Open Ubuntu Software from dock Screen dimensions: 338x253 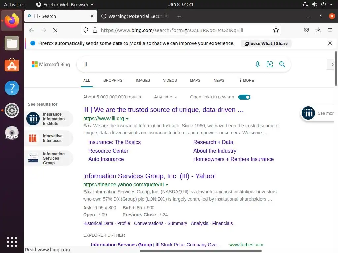pyautogui.click(x=12, y=65)
